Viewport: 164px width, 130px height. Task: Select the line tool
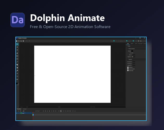17,62
